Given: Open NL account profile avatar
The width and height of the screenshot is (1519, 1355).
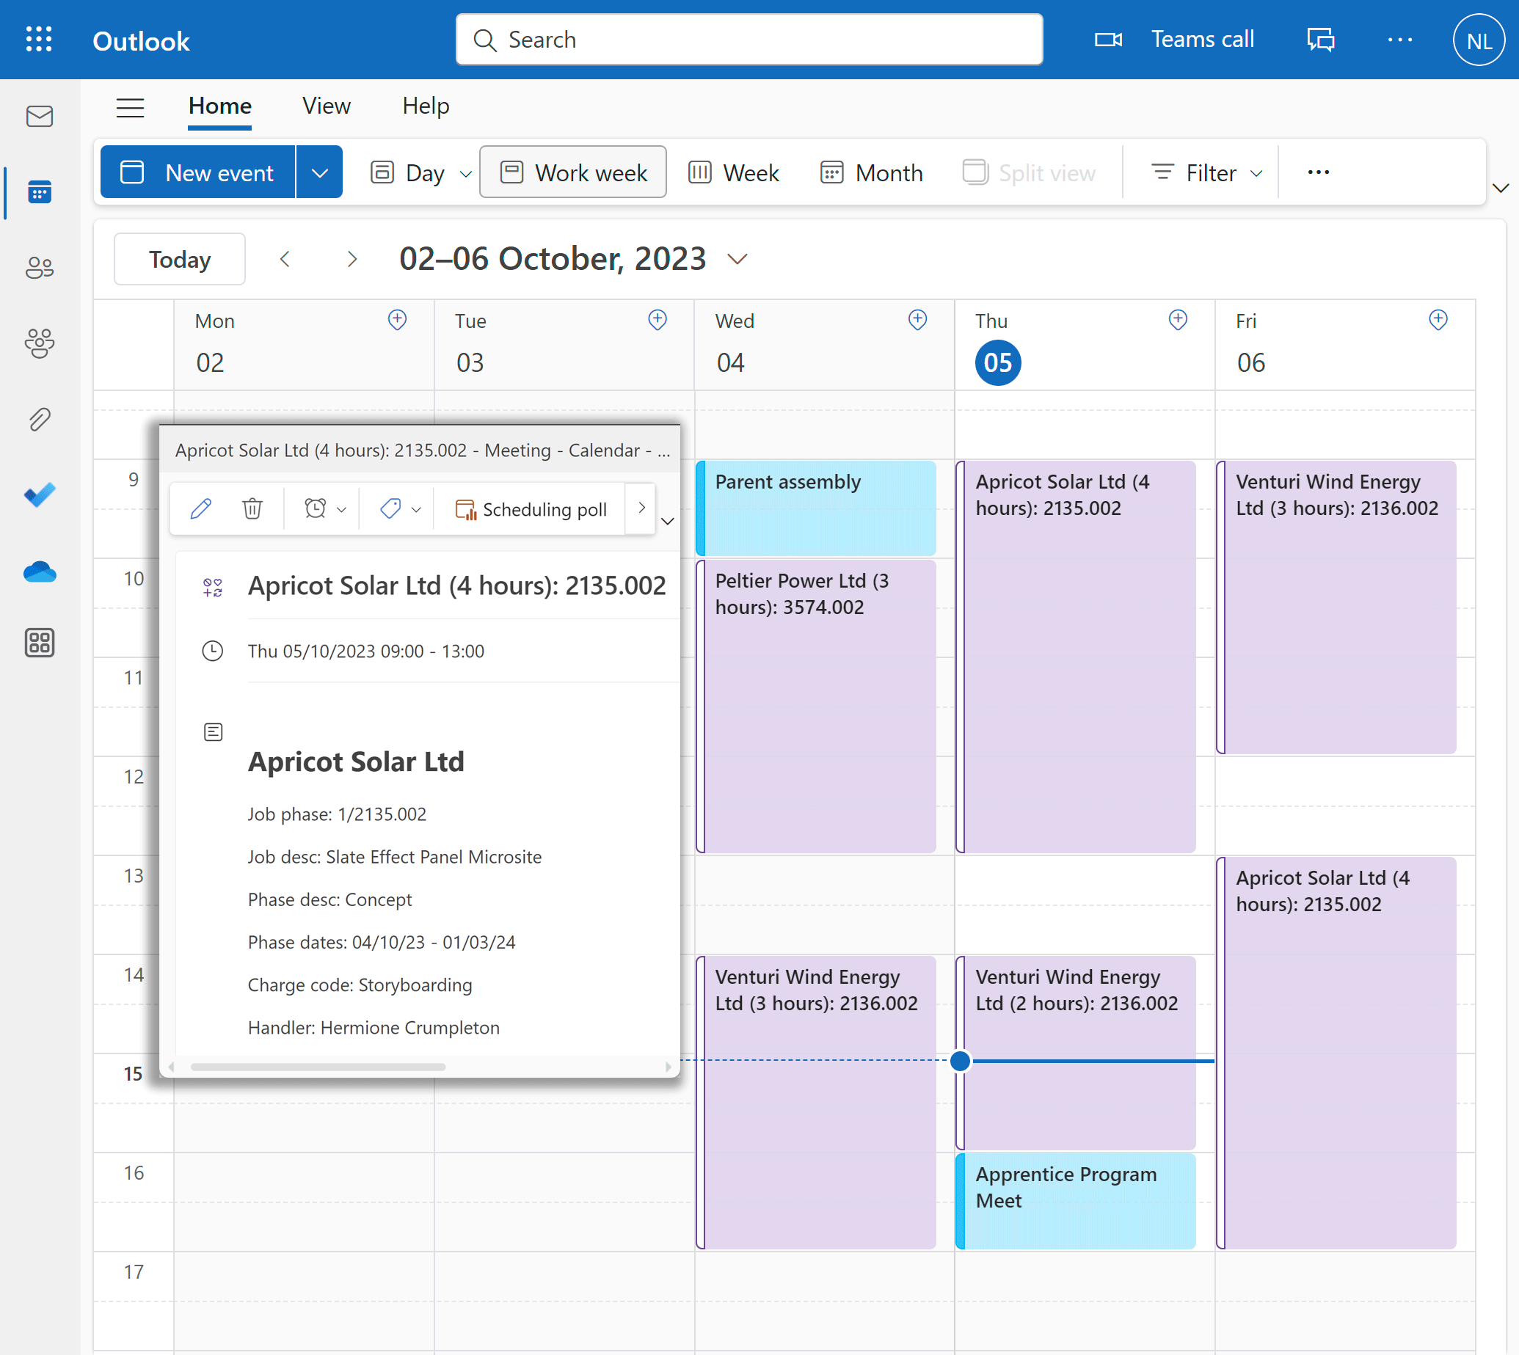Looking at the screenshot, I should pyautogui.click(x=1479, y=40).
